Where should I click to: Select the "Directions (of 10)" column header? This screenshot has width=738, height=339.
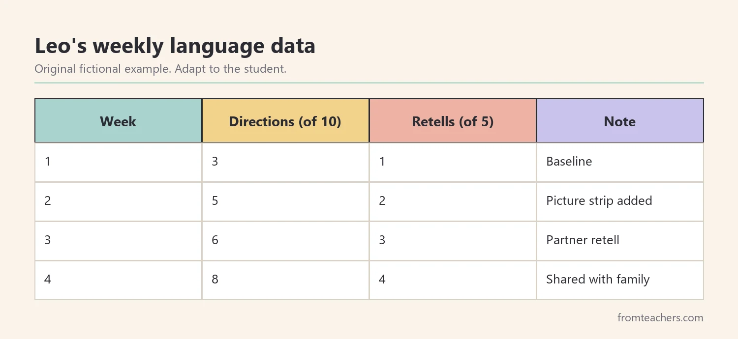click(x=285, y=121)
